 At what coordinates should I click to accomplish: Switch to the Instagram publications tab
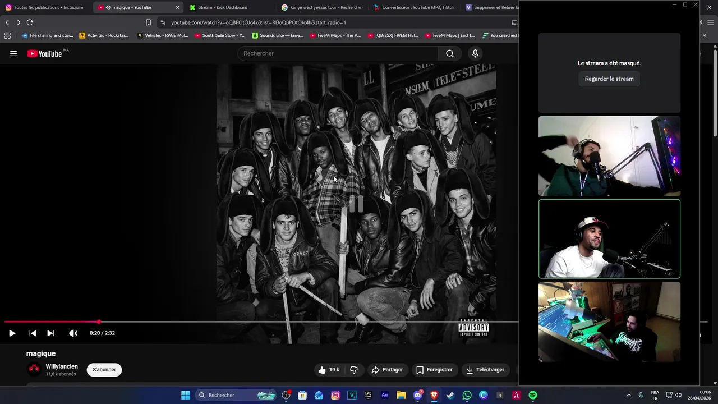click(45, 7)
